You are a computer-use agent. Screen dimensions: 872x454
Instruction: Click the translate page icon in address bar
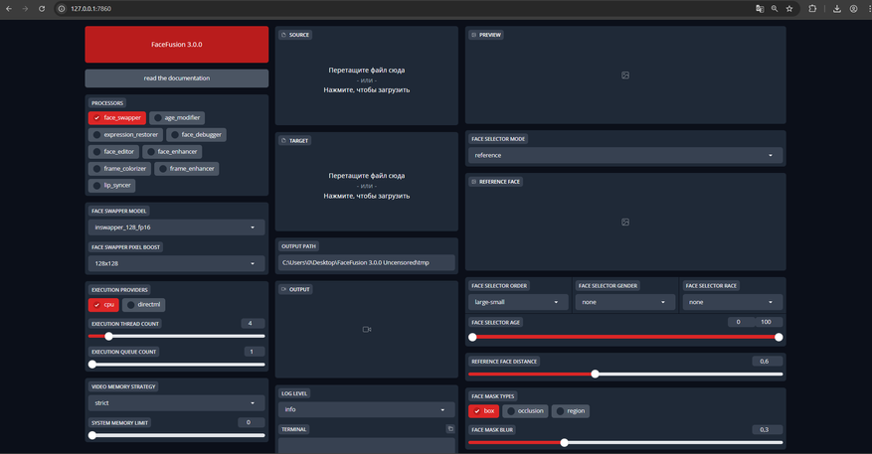760,8
